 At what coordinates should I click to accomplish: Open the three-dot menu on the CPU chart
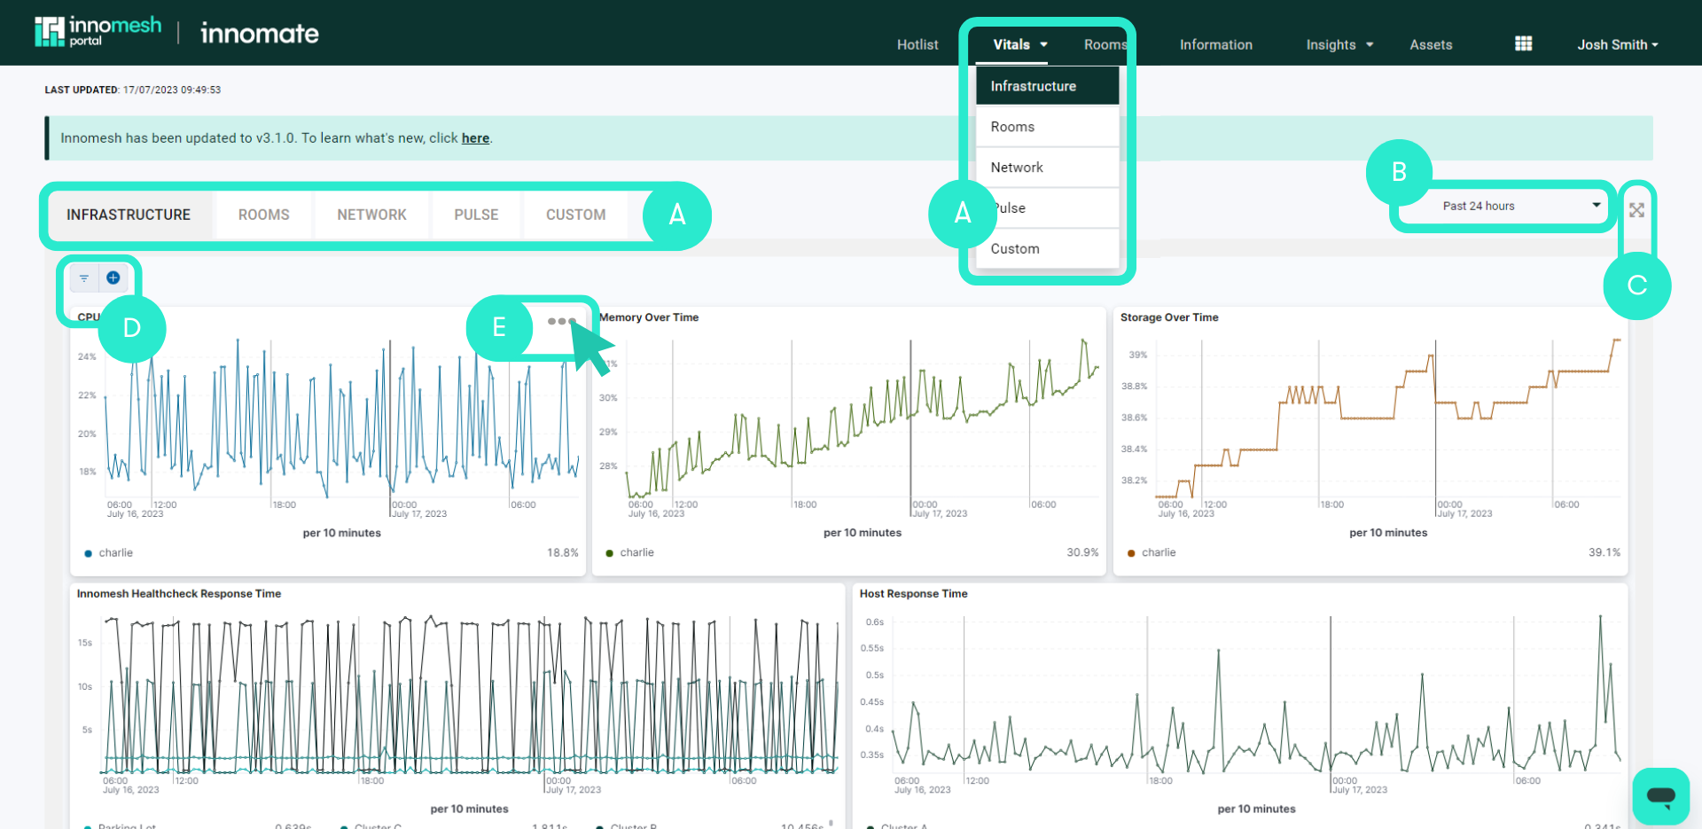coord(561,321)
